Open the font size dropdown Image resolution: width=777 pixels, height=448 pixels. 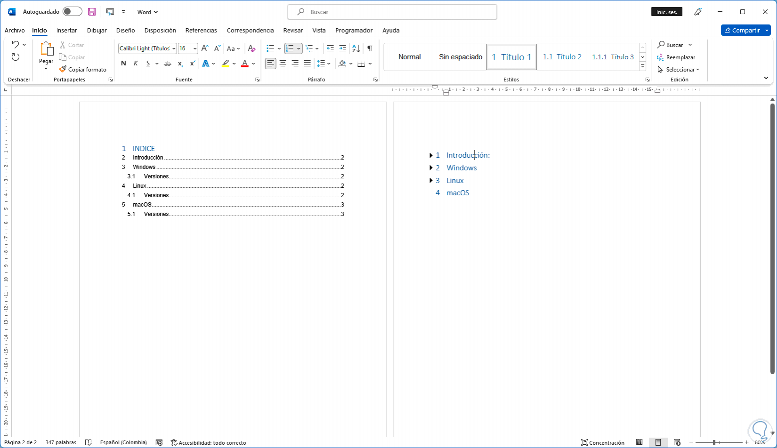pos(195,48)
